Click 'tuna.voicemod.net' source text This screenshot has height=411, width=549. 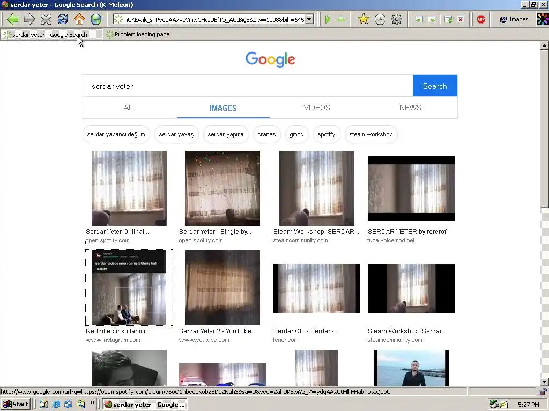click(391, 240)
